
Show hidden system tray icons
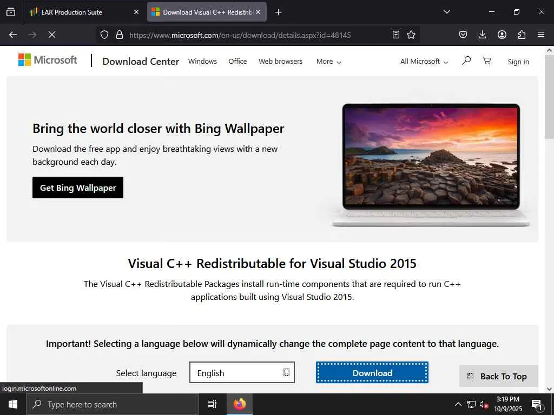458,404
